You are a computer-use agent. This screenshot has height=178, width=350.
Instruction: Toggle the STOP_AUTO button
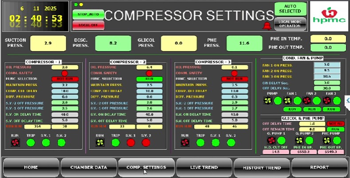coord(88,14)
